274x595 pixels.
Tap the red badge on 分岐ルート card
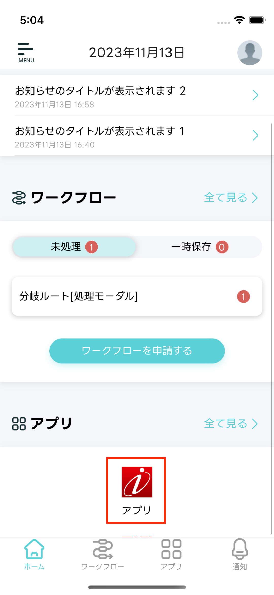[x=243, y=296]
